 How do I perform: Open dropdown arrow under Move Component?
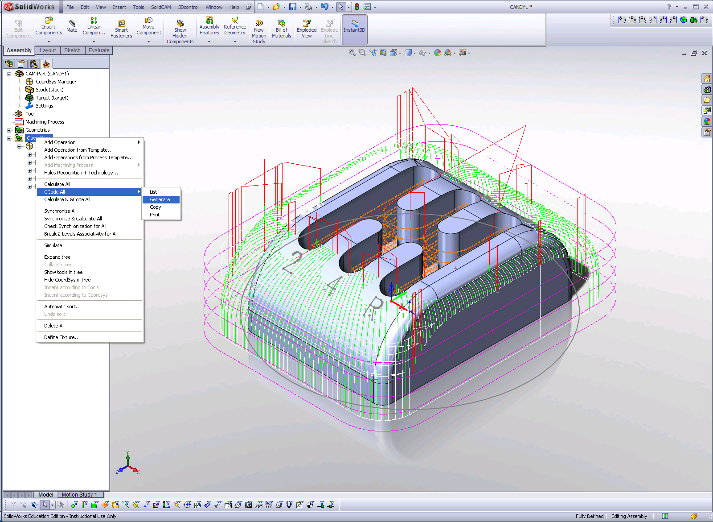click(149, 41)
